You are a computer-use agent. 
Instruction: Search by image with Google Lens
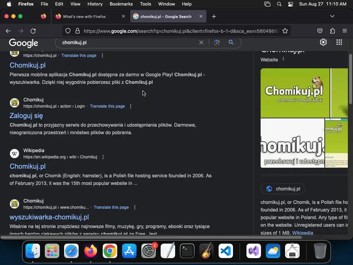[x=216, y=42]
